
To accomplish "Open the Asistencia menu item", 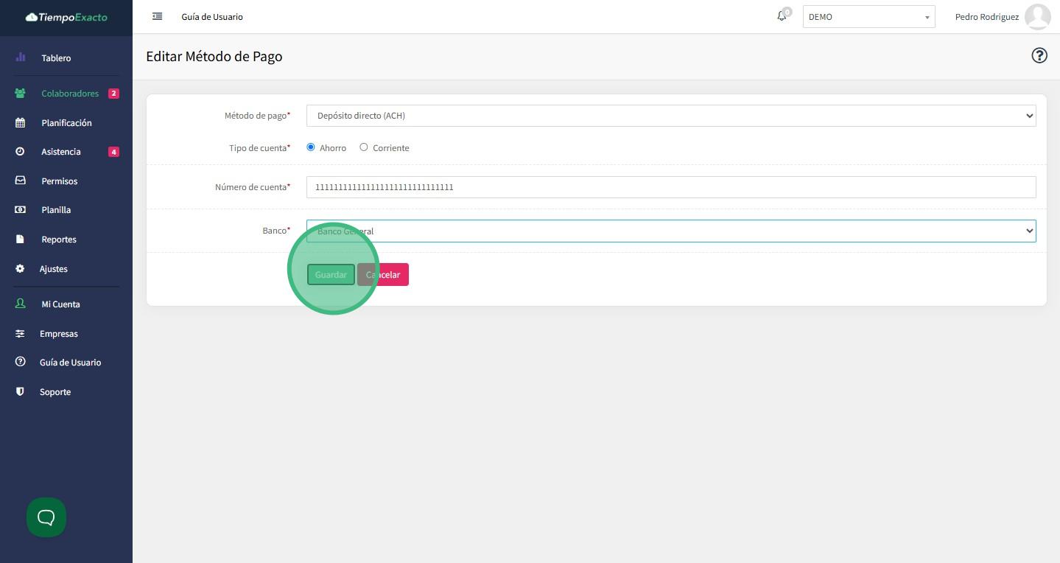I will [60, 152].
